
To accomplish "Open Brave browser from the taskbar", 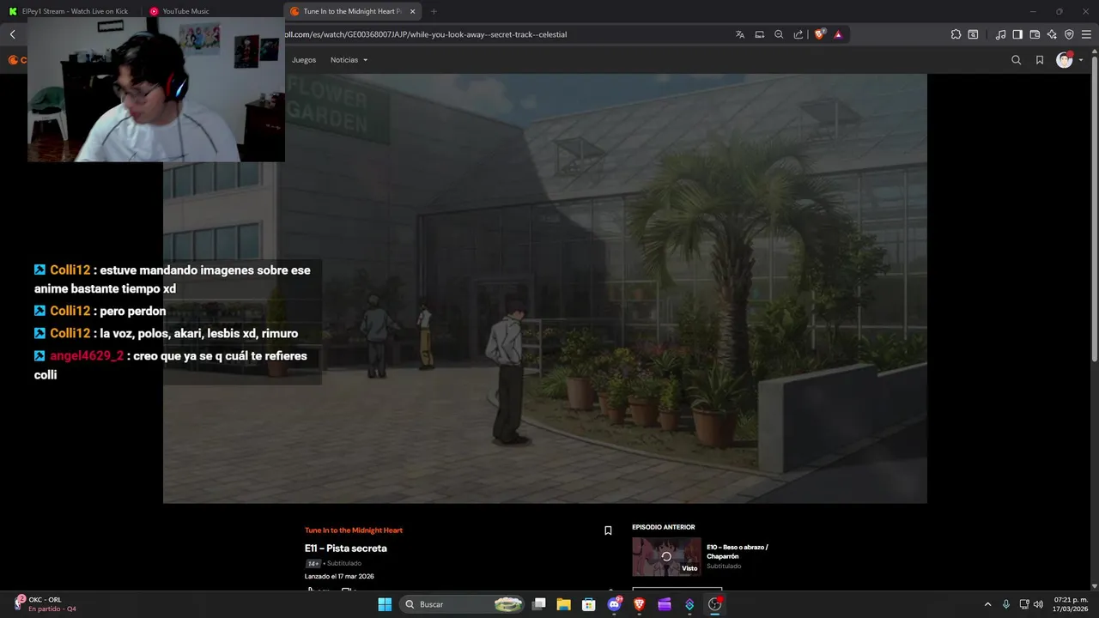I will coord(639,604).
